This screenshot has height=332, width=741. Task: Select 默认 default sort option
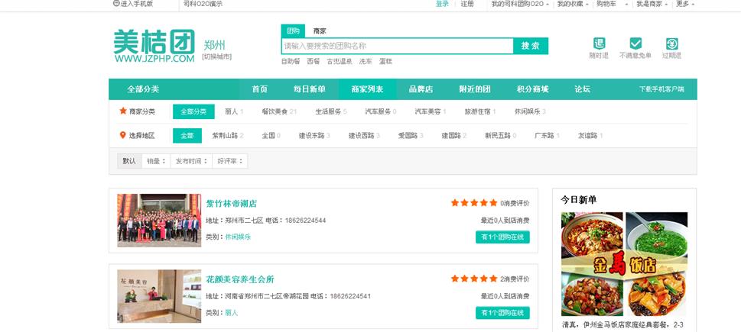coord(128,161)
